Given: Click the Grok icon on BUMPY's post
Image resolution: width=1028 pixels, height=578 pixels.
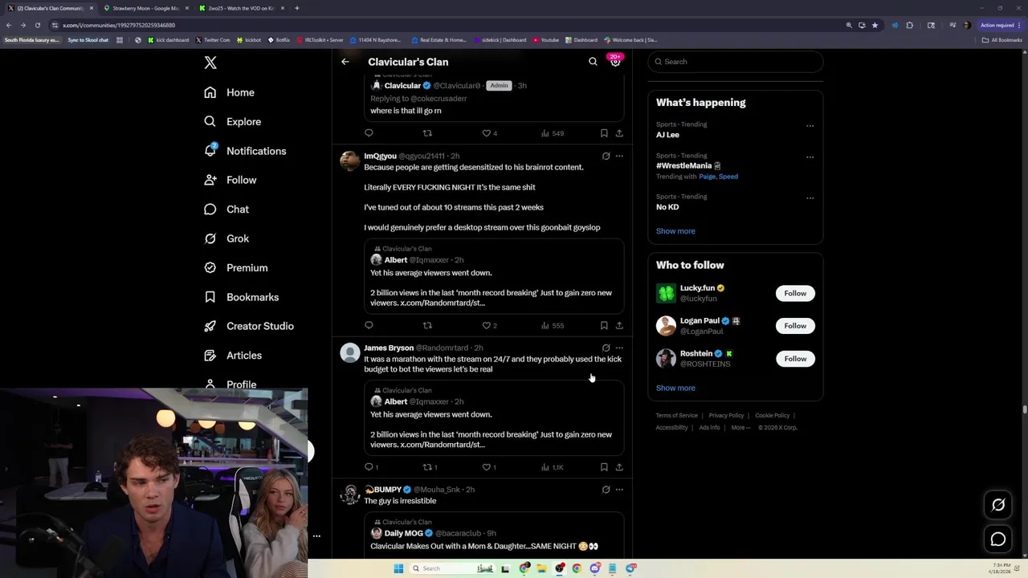Looking at the screenshot, I should [x=606, y=489].
